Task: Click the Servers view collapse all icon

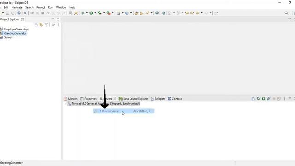Action: coord(253,99)
